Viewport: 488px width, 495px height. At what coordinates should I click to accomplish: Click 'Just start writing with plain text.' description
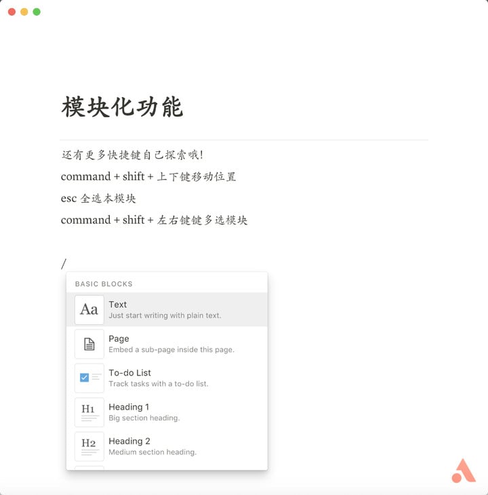tap(165, 315)
